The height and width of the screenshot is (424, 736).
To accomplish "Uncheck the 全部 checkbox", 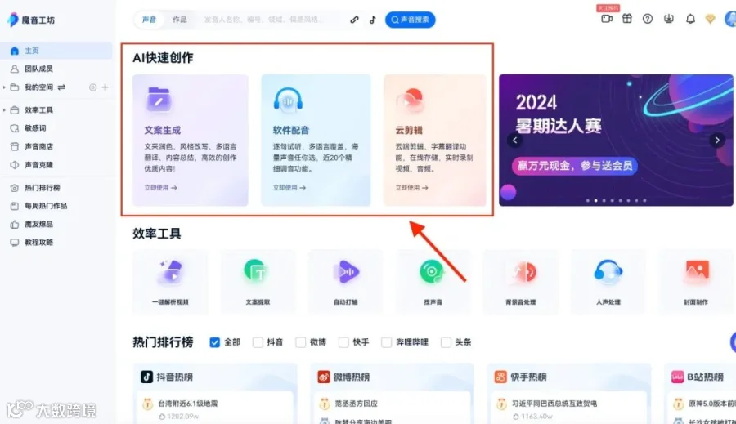I will (214, 342).
